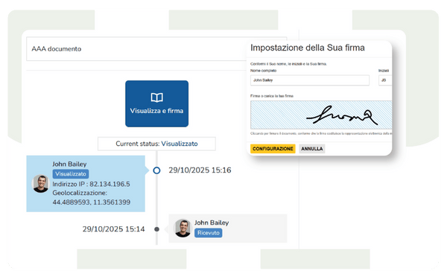Click the CONFIGURAZIONE button
The image size is (447, 279).
click(x=273, y=149)
